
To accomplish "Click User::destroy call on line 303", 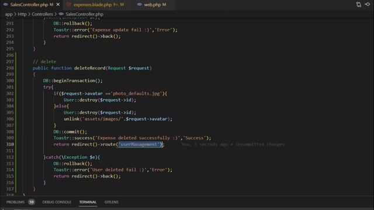I will click(100, 100).
